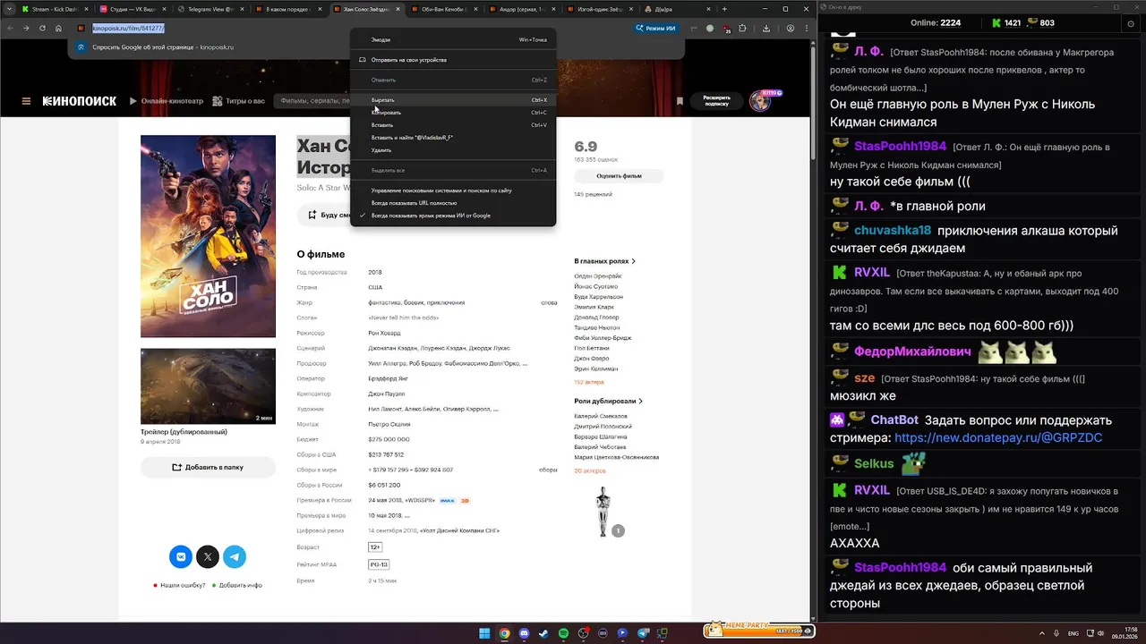The image size is (1146, 644).
Task: Choose 'Вставить и найти @VladislavR_F'
Action: click(453, 138)
